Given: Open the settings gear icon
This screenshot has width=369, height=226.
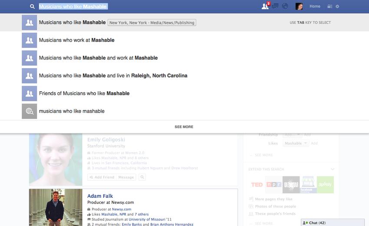Looking at the screenshot, I should (x=338, y=7).
